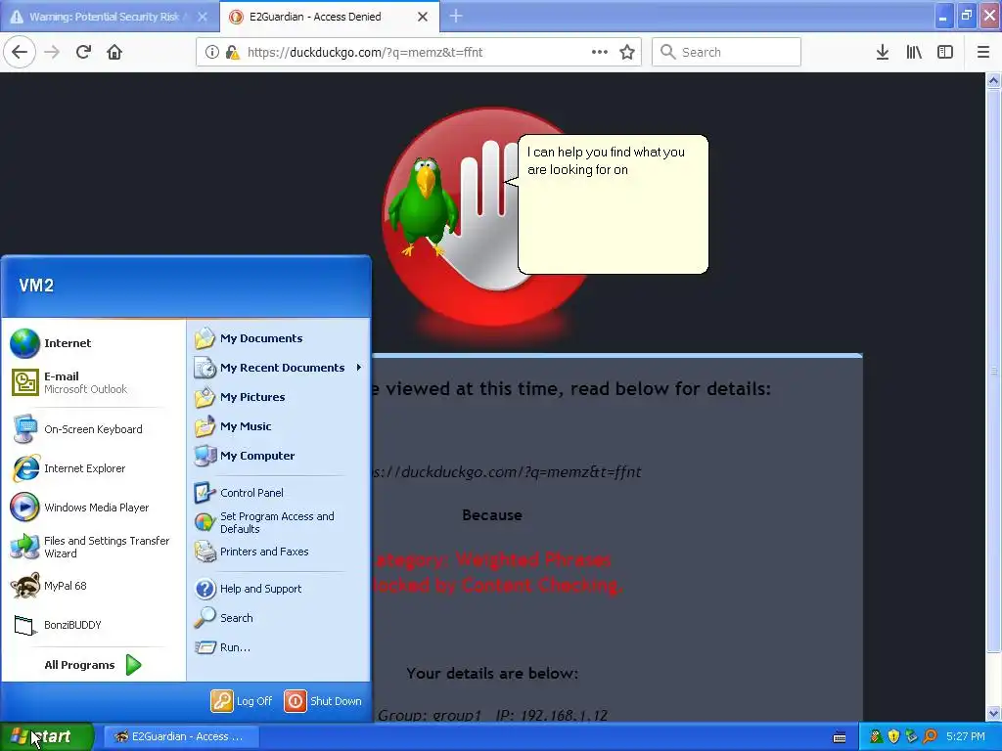Click the page scrollbar down arrow
The image size is (1002, 751).
pos(994,714)
